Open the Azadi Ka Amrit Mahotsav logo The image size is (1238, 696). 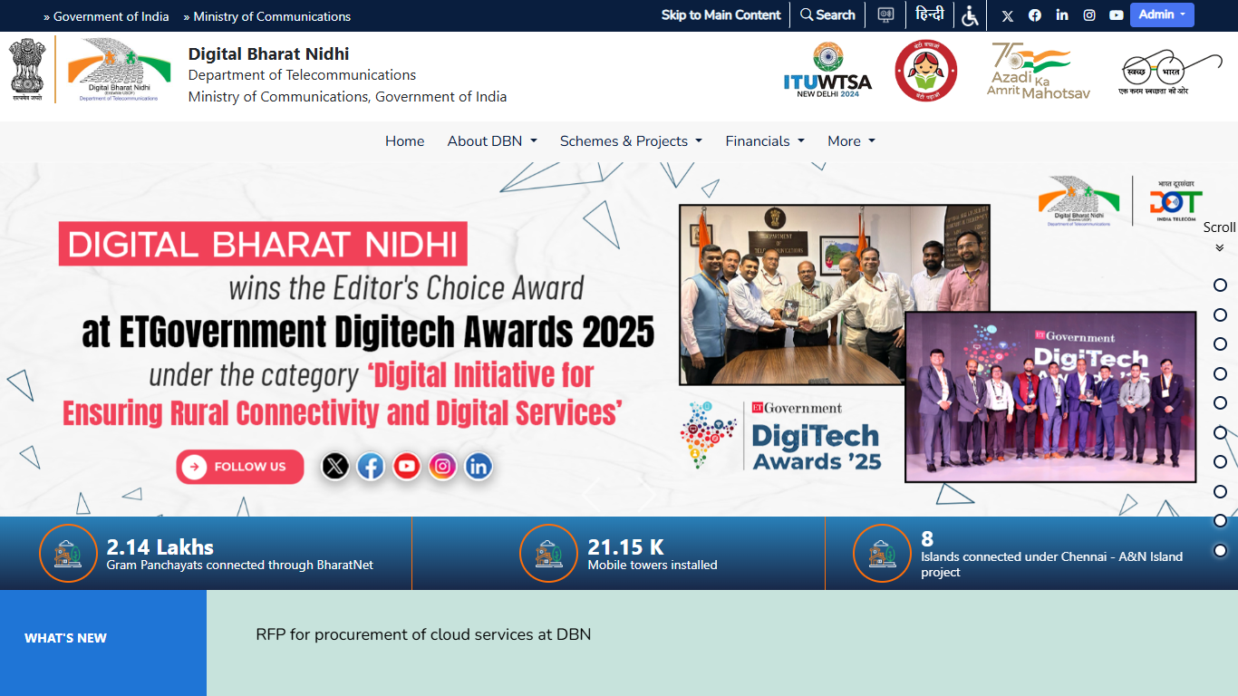tap(1039, 71)
